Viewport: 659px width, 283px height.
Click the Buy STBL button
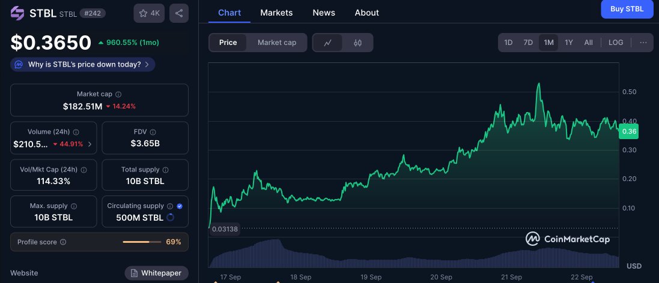pos(627,9)
